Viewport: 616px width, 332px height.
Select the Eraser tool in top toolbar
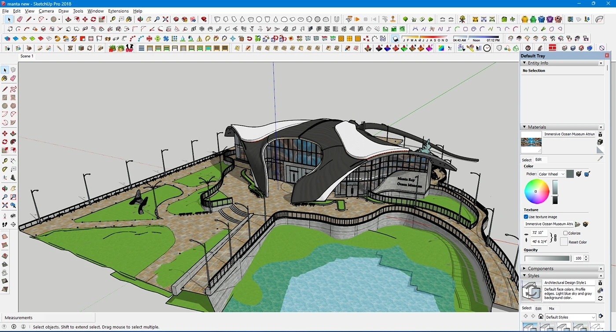tap(19, 19)
